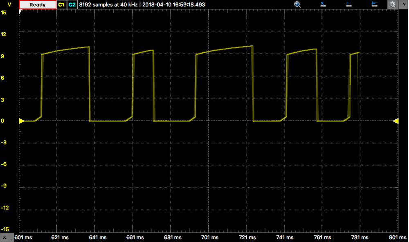The width and height of the screenshot is (409, 242).
Task: Click the 701 ms time axis label
Action: click(209, 238)
